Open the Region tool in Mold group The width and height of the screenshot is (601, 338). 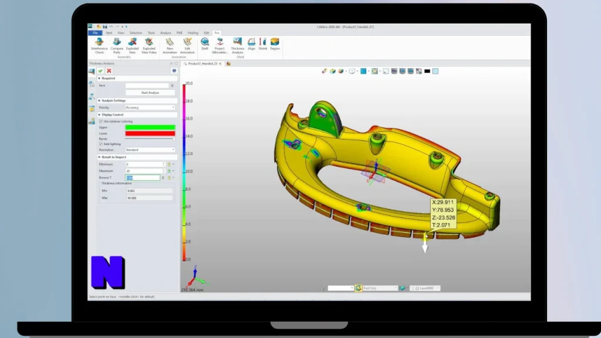click(275, 43)
